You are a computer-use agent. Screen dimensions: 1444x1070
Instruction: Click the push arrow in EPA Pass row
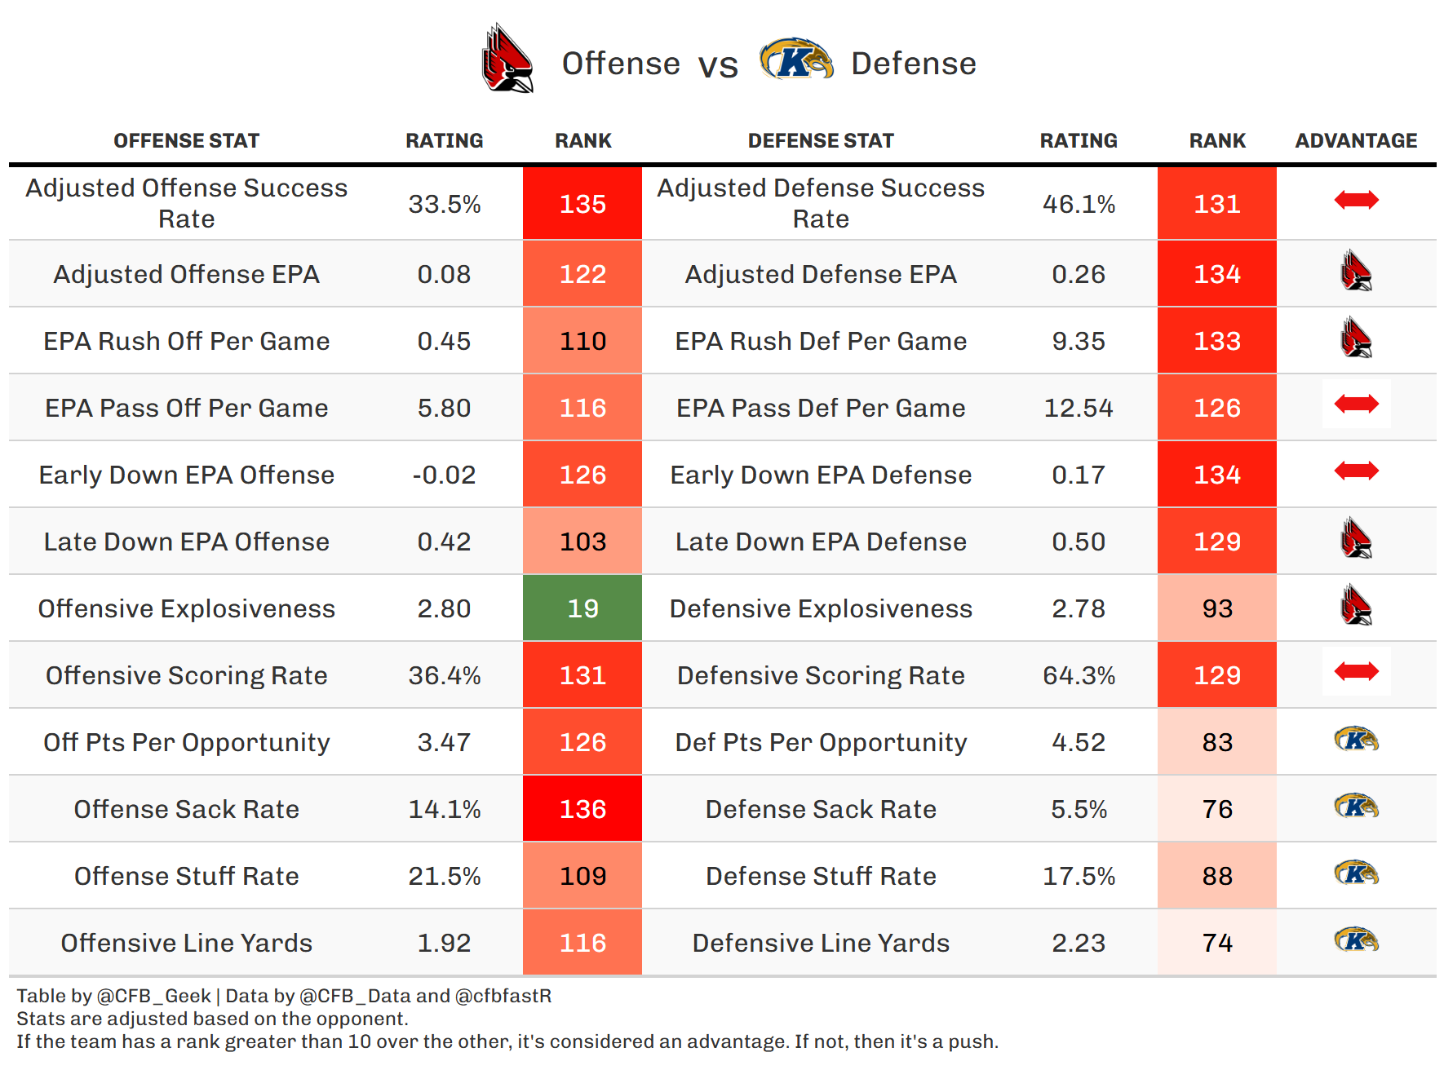(x=1356, y=404)
